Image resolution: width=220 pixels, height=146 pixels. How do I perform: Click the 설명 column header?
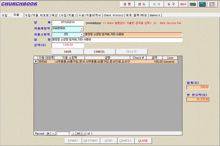108,58
